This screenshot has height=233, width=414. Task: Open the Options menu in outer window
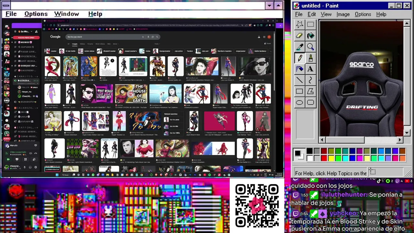(36, 14)
